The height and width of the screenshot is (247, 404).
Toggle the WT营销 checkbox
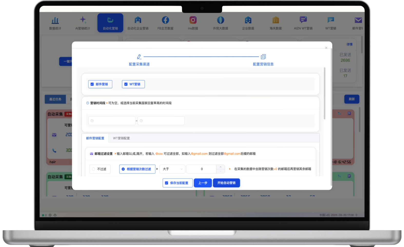point(126,84)
